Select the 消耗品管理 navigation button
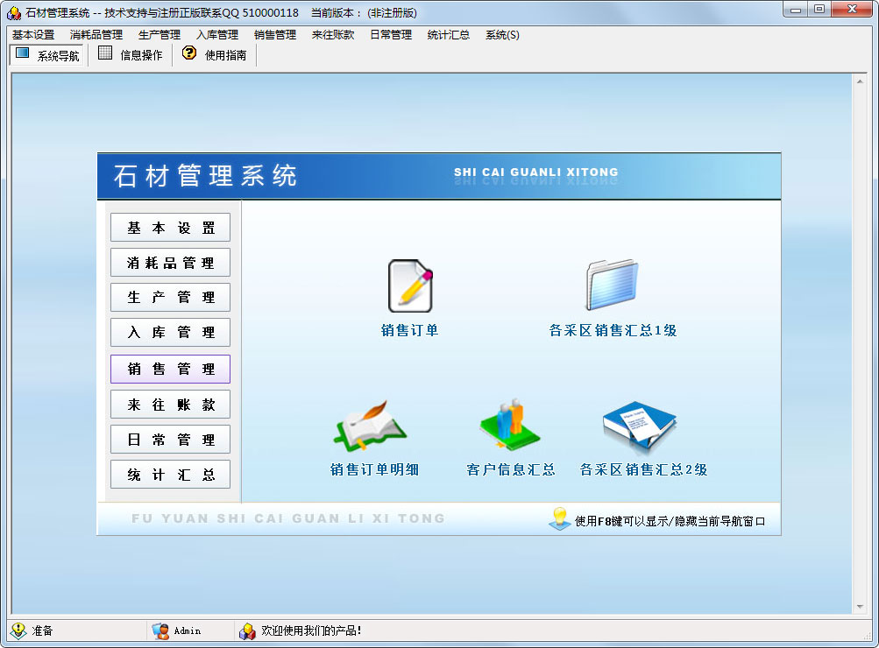879x648 pixels. coord(170,263)
